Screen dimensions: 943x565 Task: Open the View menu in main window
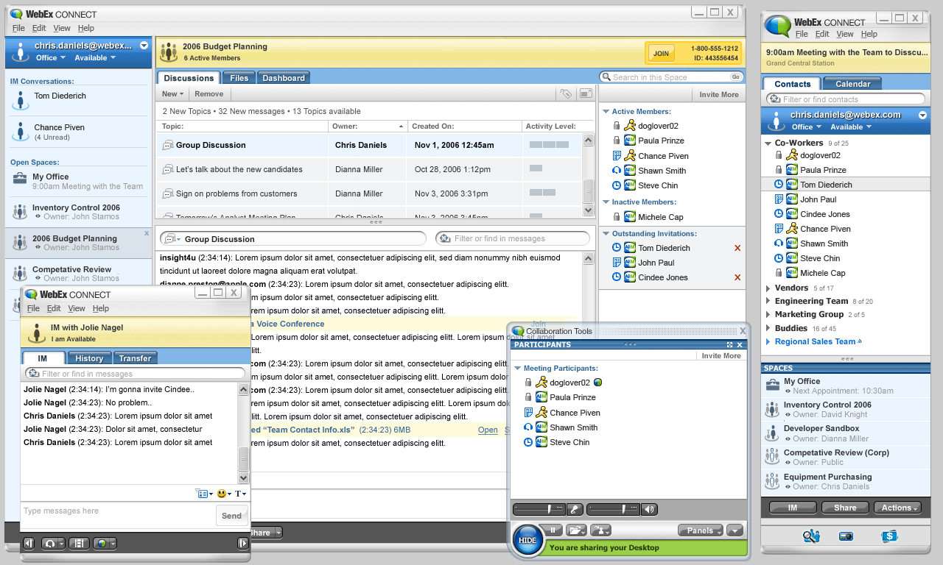pos(62,28)
